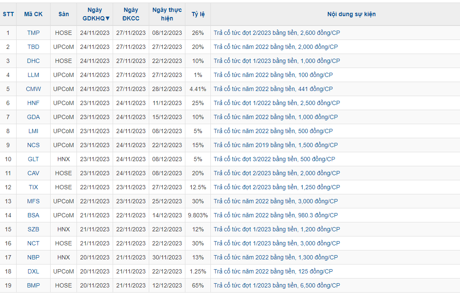Click the Mã CK column header

(x=33, y=14)
